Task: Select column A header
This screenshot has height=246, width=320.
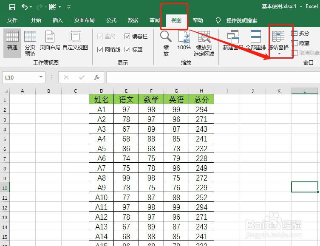Action: 23,91
